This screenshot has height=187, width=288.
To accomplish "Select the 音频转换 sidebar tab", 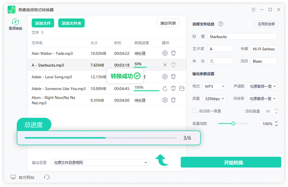I will [16, 25].
